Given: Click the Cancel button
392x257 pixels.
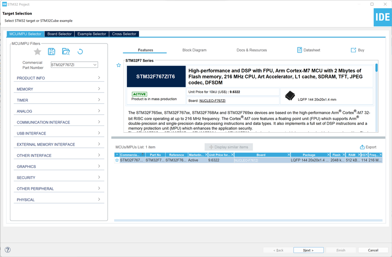Looking at the screenshot, I should pos(373,250).
